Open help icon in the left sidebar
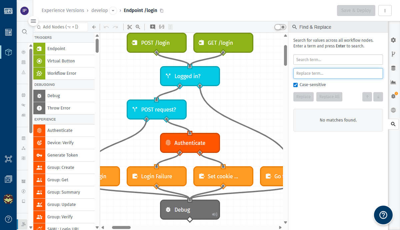 pyautogui.click(x=8, y=219)
